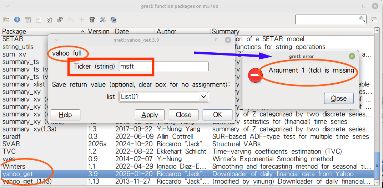Viewport: 383px width, 188px height.
Task: Collapse the yahoo_get dialog title menu arrow
Action: coord(56,40)
